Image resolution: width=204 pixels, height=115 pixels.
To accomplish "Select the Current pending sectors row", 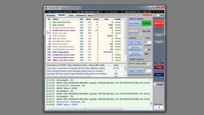I will 85,57.
